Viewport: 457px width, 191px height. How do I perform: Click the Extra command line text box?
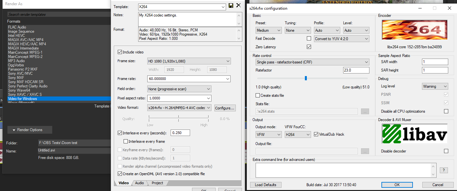346,170
